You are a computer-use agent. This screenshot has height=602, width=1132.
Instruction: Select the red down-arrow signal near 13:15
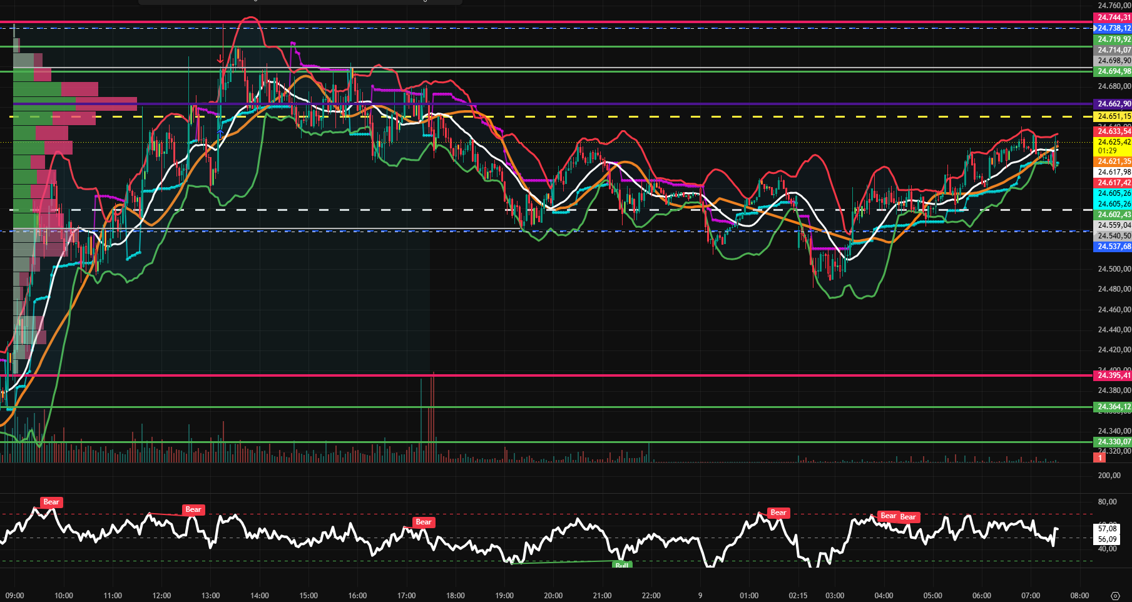click(220, 60)
